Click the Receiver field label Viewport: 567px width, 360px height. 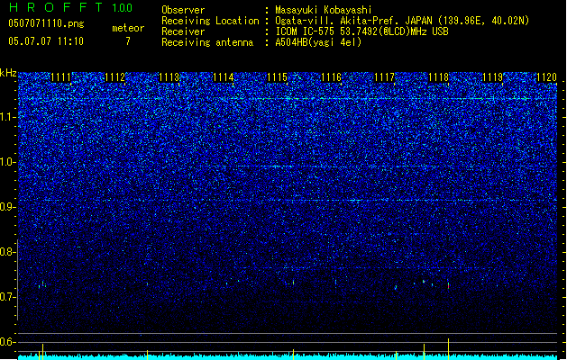tap(183, 31)
